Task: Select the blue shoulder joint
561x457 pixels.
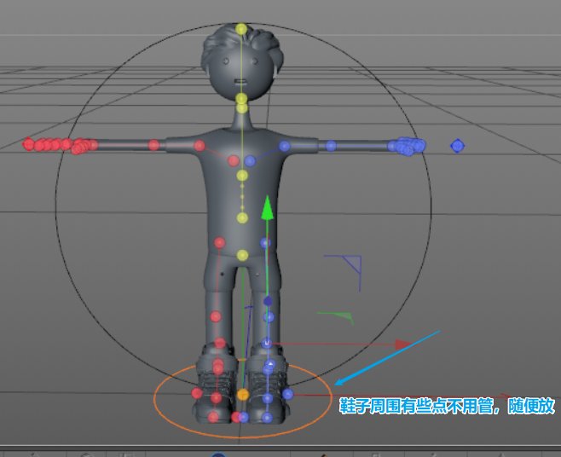Action: [285, 146]
